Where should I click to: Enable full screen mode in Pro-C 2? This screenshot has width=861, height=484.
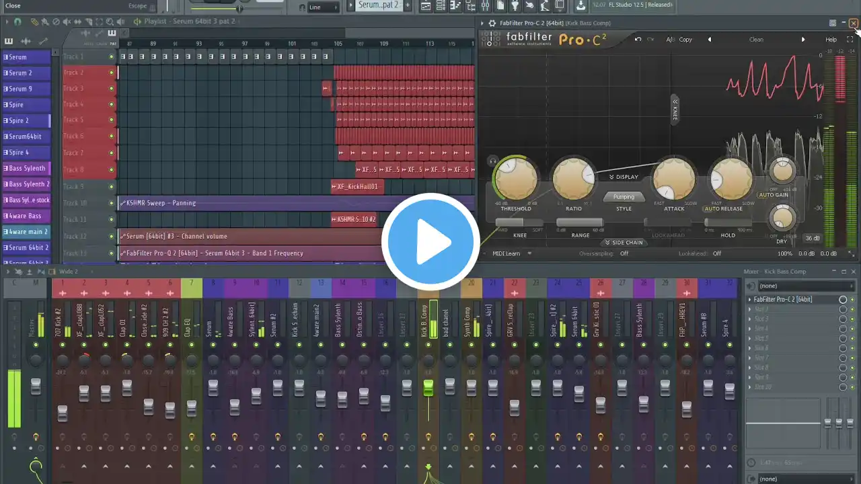pos(850,39)
